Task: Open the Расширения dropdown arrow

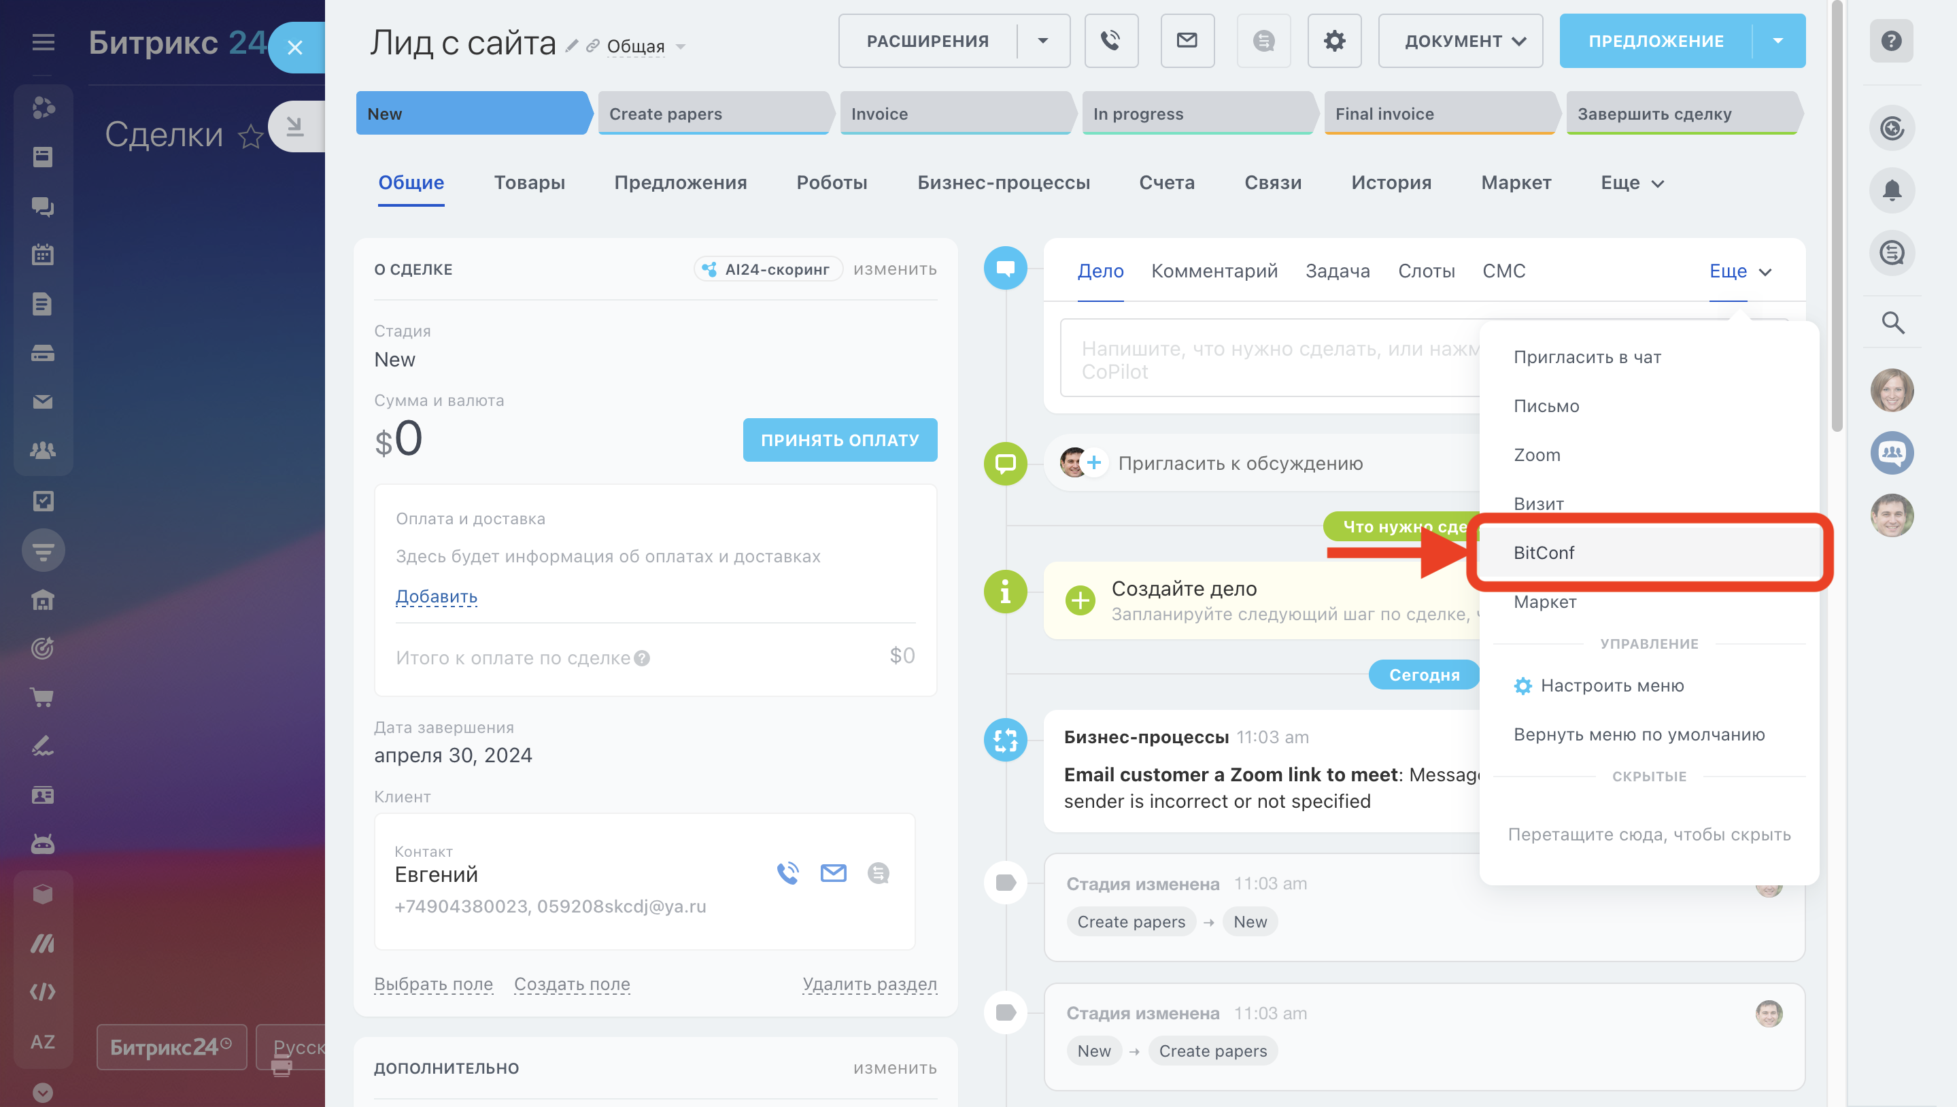Action: click(x=1043, y=41)
